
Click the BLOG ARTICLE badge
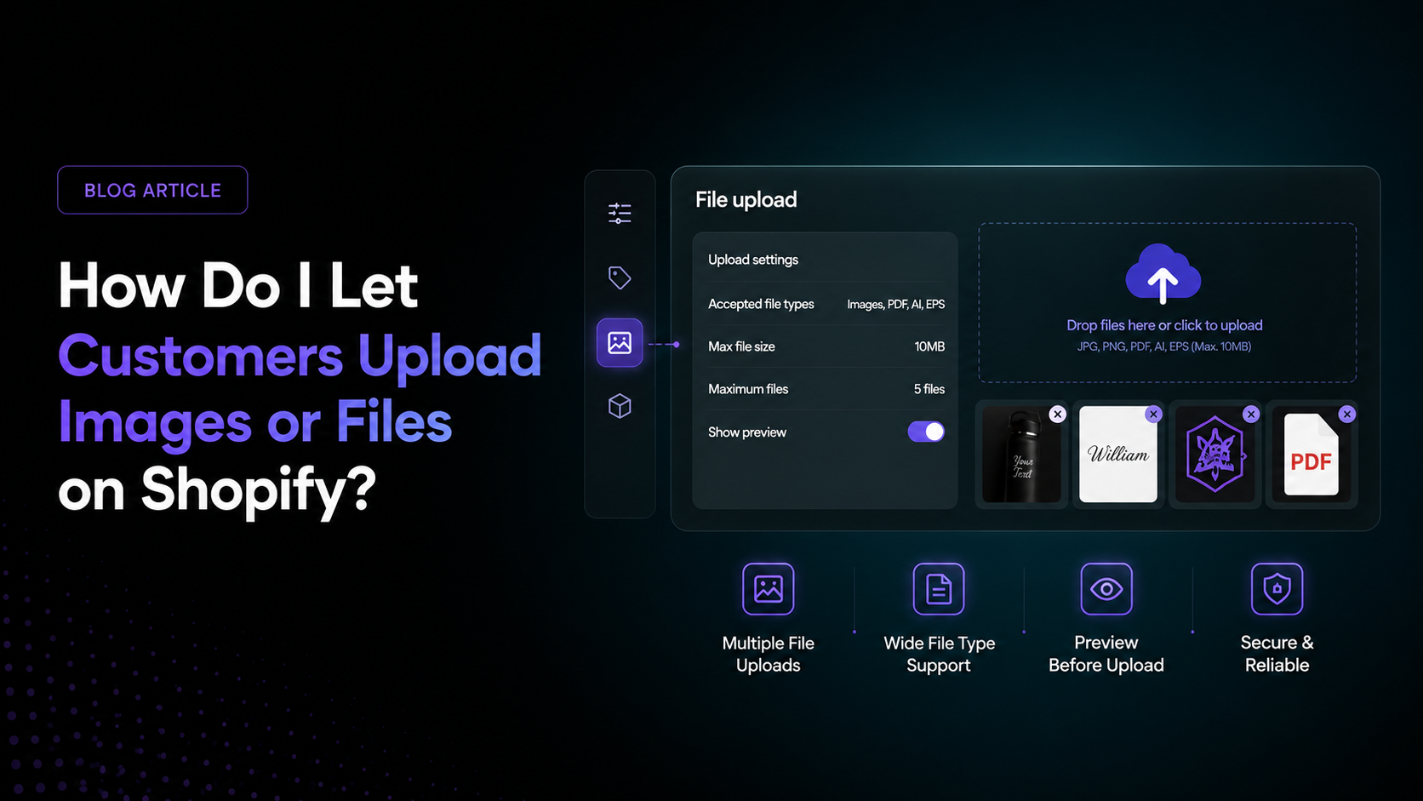click(x=152, y=190)
